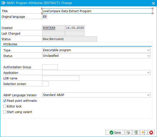
Task: Click the red Cancel icon button
Action: pos(151,132)
